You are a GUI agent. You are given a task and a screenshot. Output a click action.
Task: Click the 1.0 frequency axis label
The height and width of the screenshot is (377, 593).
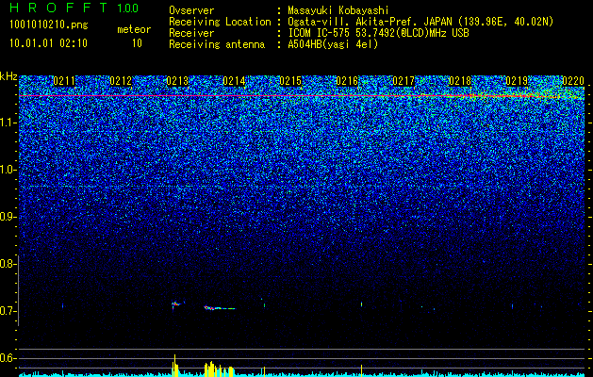pos(8,170)
